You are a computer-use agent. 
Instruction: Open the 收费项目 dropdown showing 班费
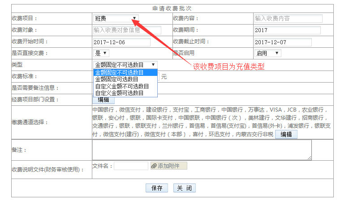pyautogui.click(x=116, y=18)
